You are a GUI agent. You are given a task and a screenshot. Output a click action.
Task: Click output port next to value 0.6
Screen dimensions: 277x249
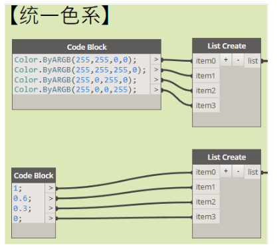point(50,199)
